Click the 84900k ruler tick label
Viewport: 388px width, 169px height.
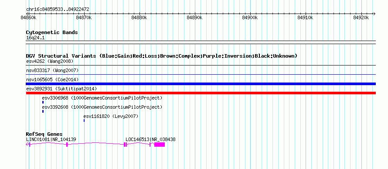pyautogui.click(x=250, y=17)
